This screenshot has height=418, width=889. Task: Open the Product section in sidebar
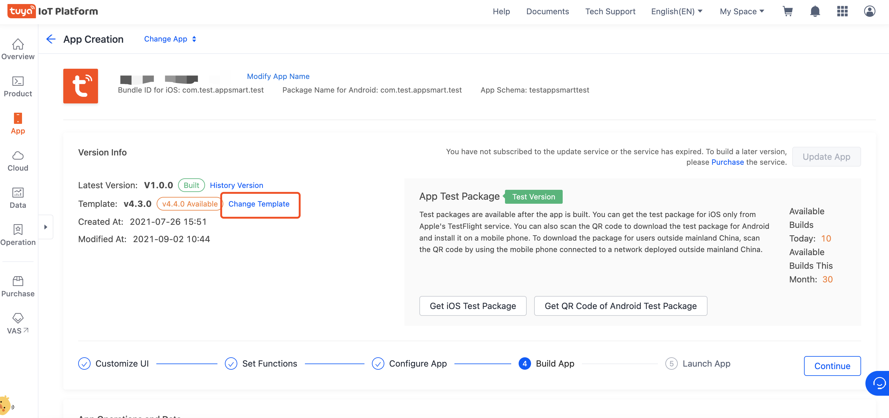click(x=18, y=86)
